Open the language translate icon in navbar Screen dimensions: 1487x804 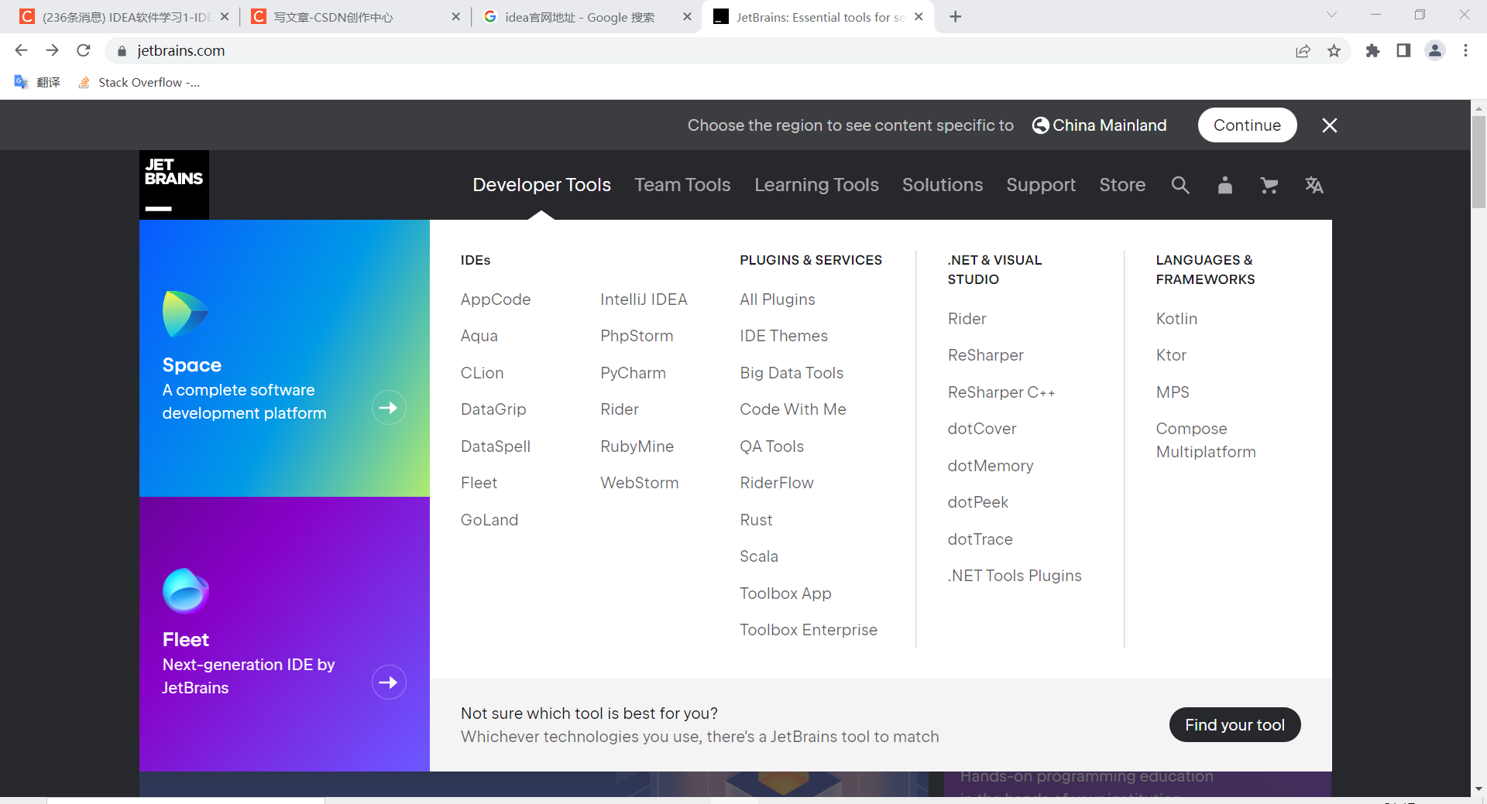[1314, 185]
